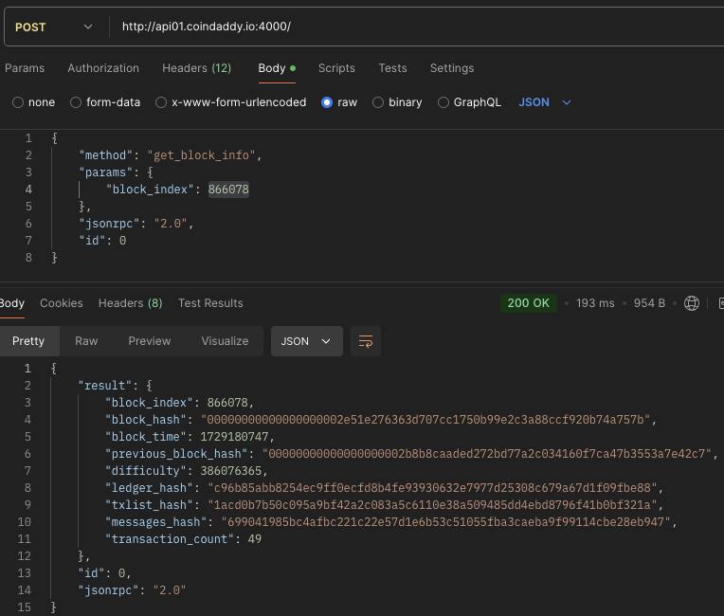The height and width of the screenshot is (616, 724).
Task: Click the block_time value 1729180747
Action: (x=234, y=436)
